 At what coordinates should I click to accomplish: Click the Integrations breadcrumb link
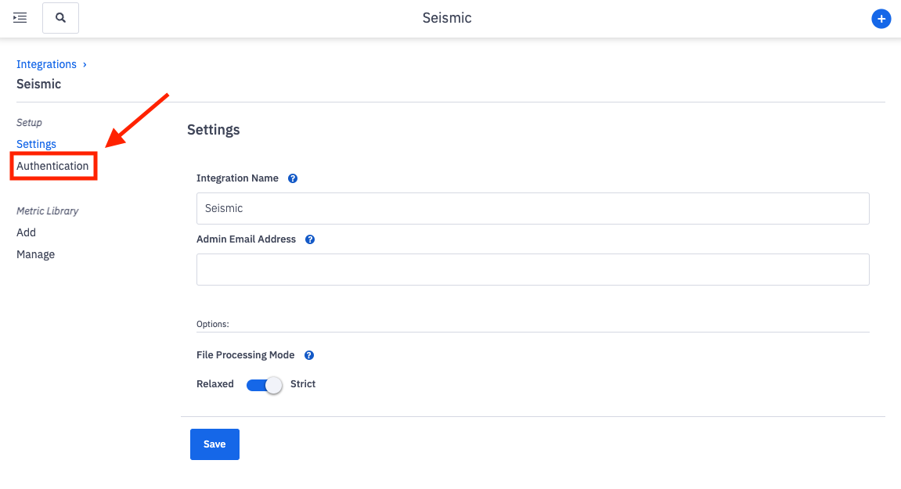46,64
